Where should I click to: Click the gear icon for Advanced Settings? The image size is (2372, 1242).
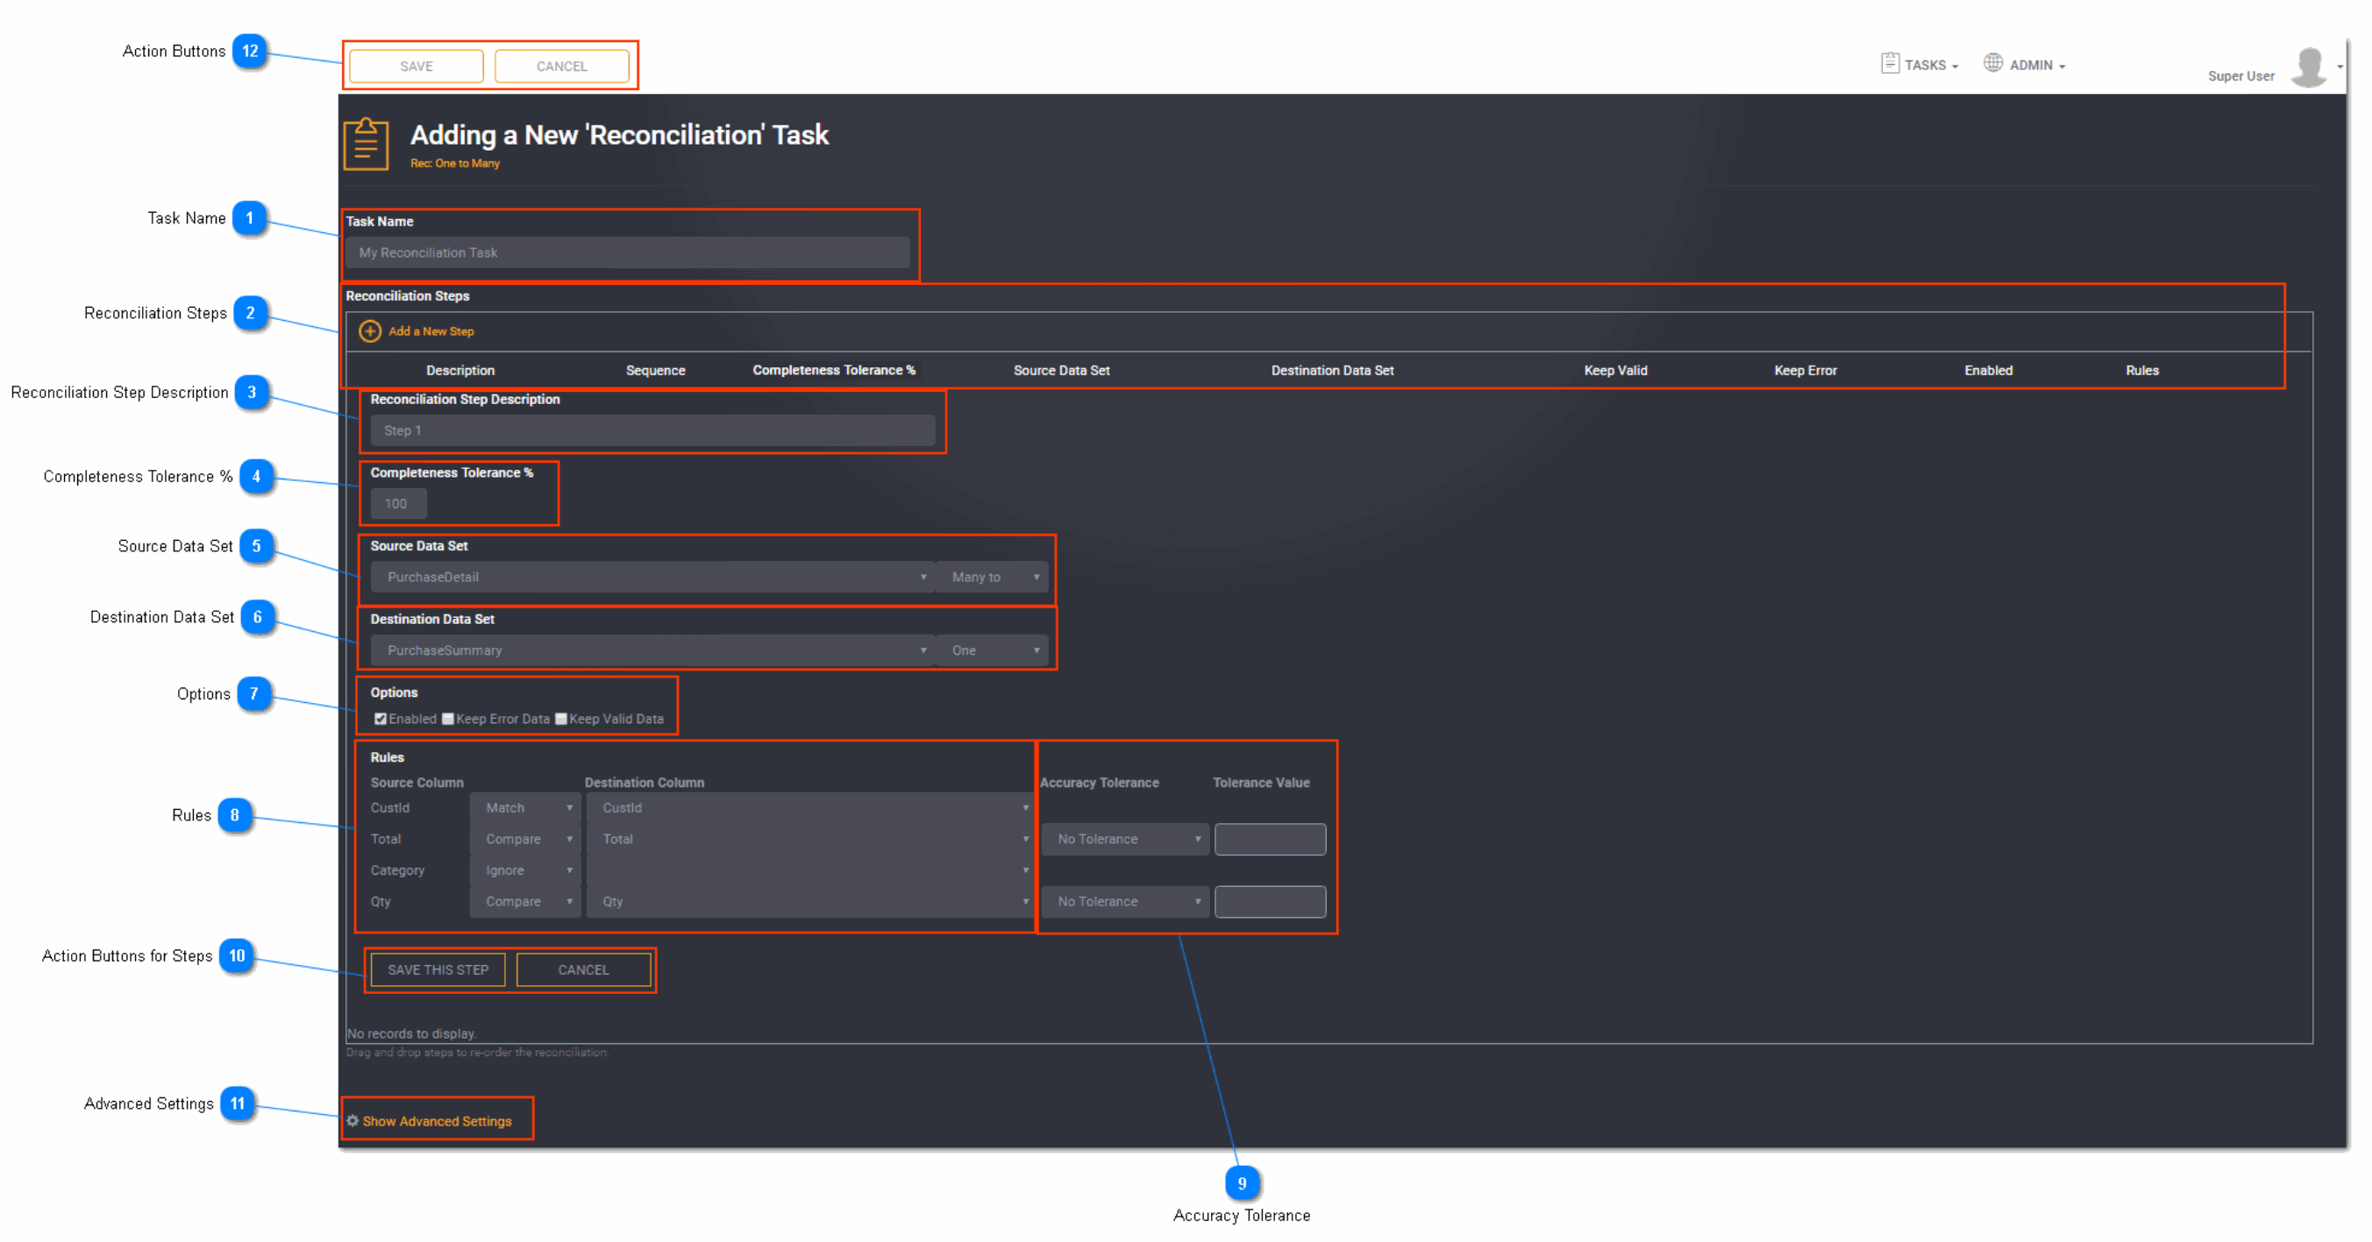coord(353,1120)
